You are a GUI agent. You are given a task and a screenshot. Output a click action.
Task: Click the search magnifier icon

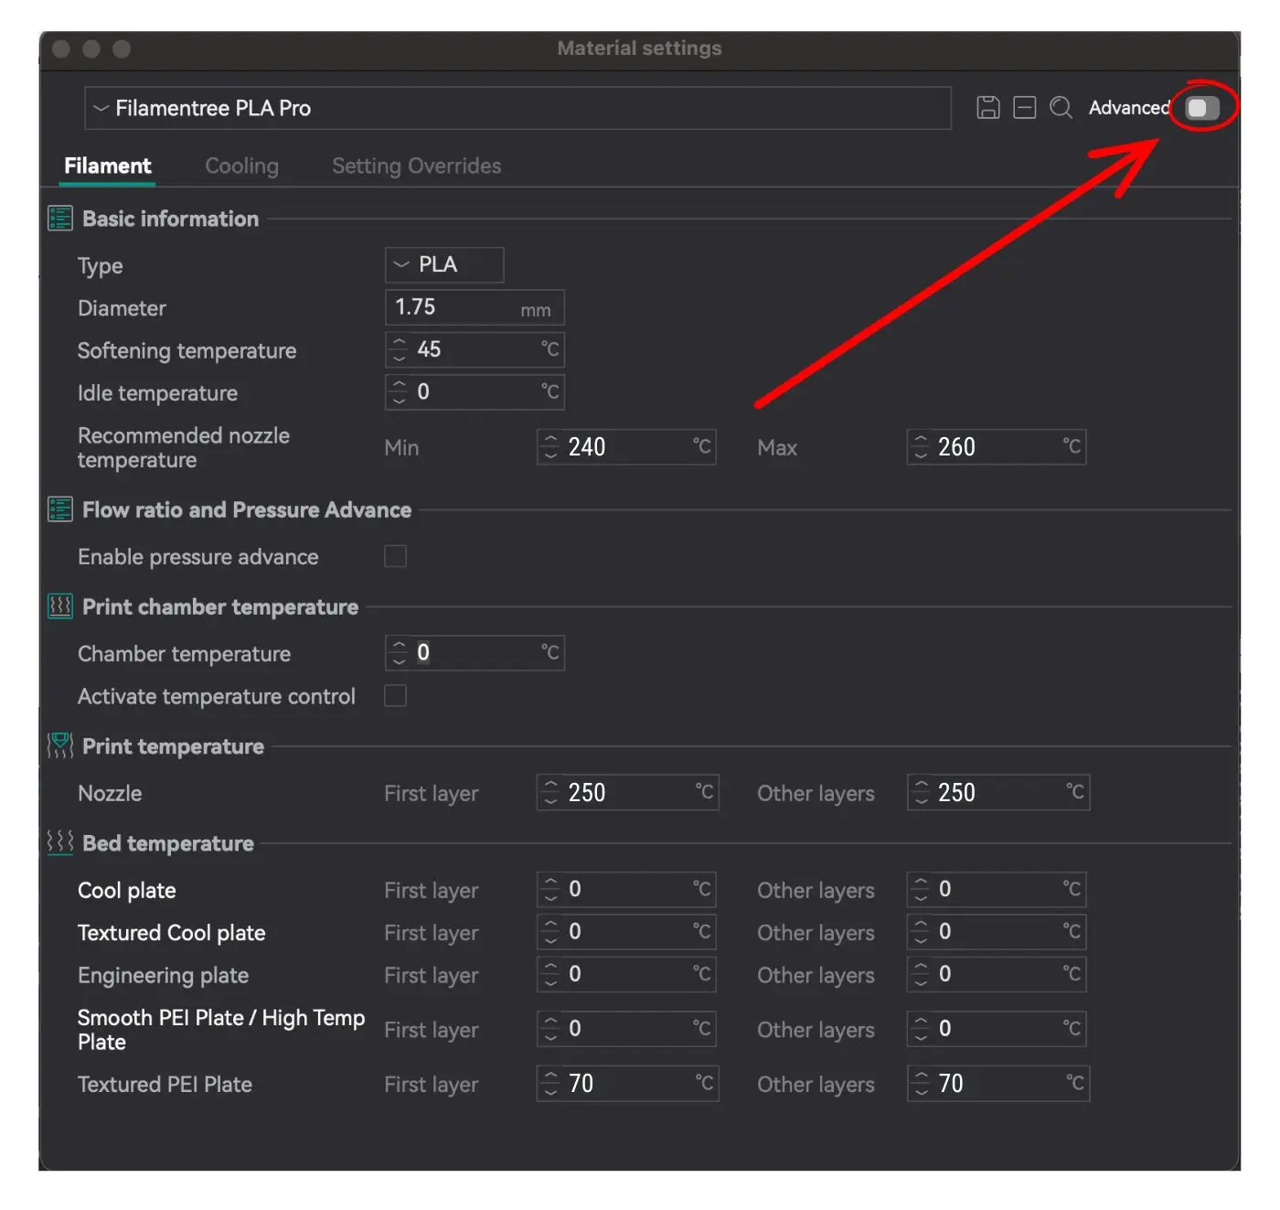tap(1061, 108)
